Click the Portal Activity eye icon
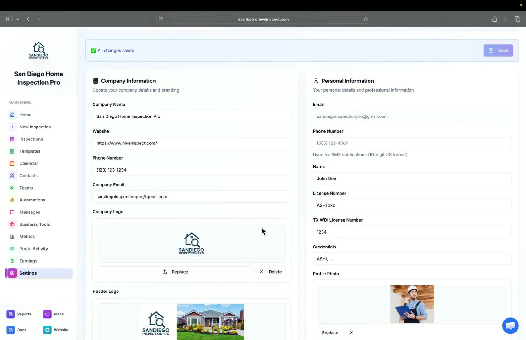526x340 pixels. 12,249
